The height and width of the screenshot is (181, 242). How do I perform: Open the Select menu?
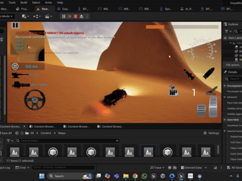pyautogui.click(x=36, y=2)
